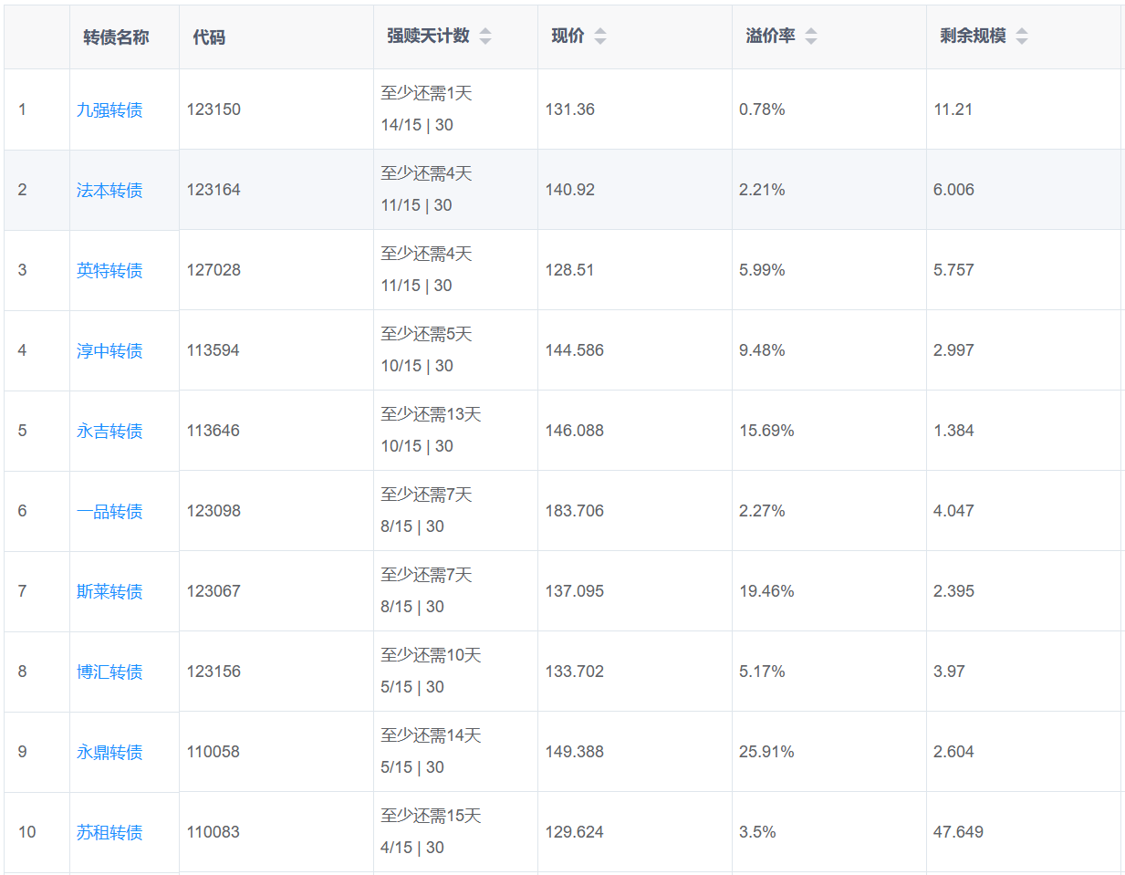Select the code cell 123150
Image resolution: width=1125 pixels, height=875 pixels.
pos(214,109)
